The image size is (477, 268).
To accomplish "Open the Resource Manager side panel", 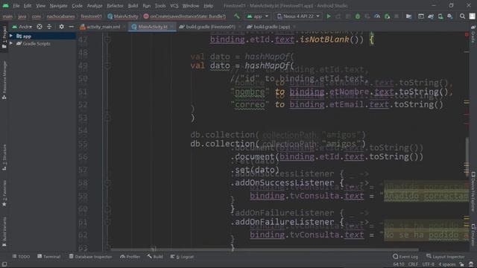I will [4, 80].
